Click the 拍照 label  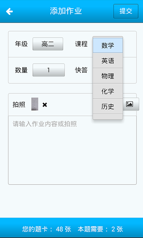[x=19, y=105]
